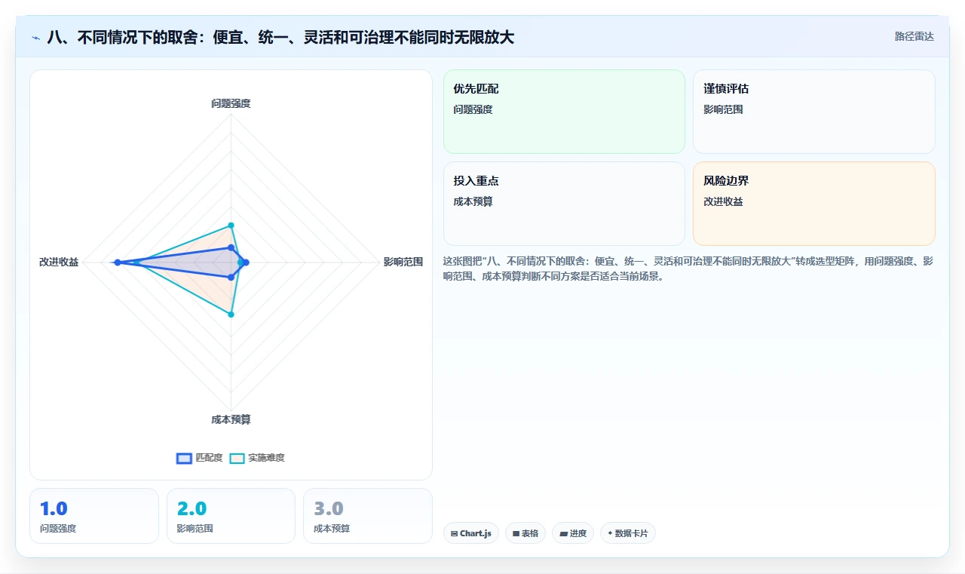This screenshot has height=574, width=965.
Task: Click the page title 八、不同情况下的取舍
Action: pos(280,37)
